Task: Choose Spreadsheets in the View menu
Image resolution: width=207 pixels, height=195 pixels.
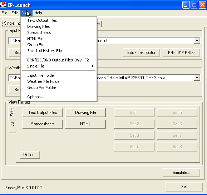Action: [59, 32]
